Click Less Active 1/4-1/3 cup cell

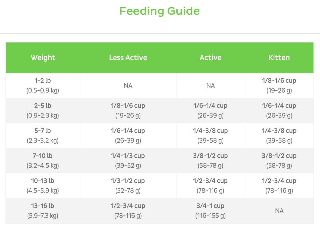point(128,161)
